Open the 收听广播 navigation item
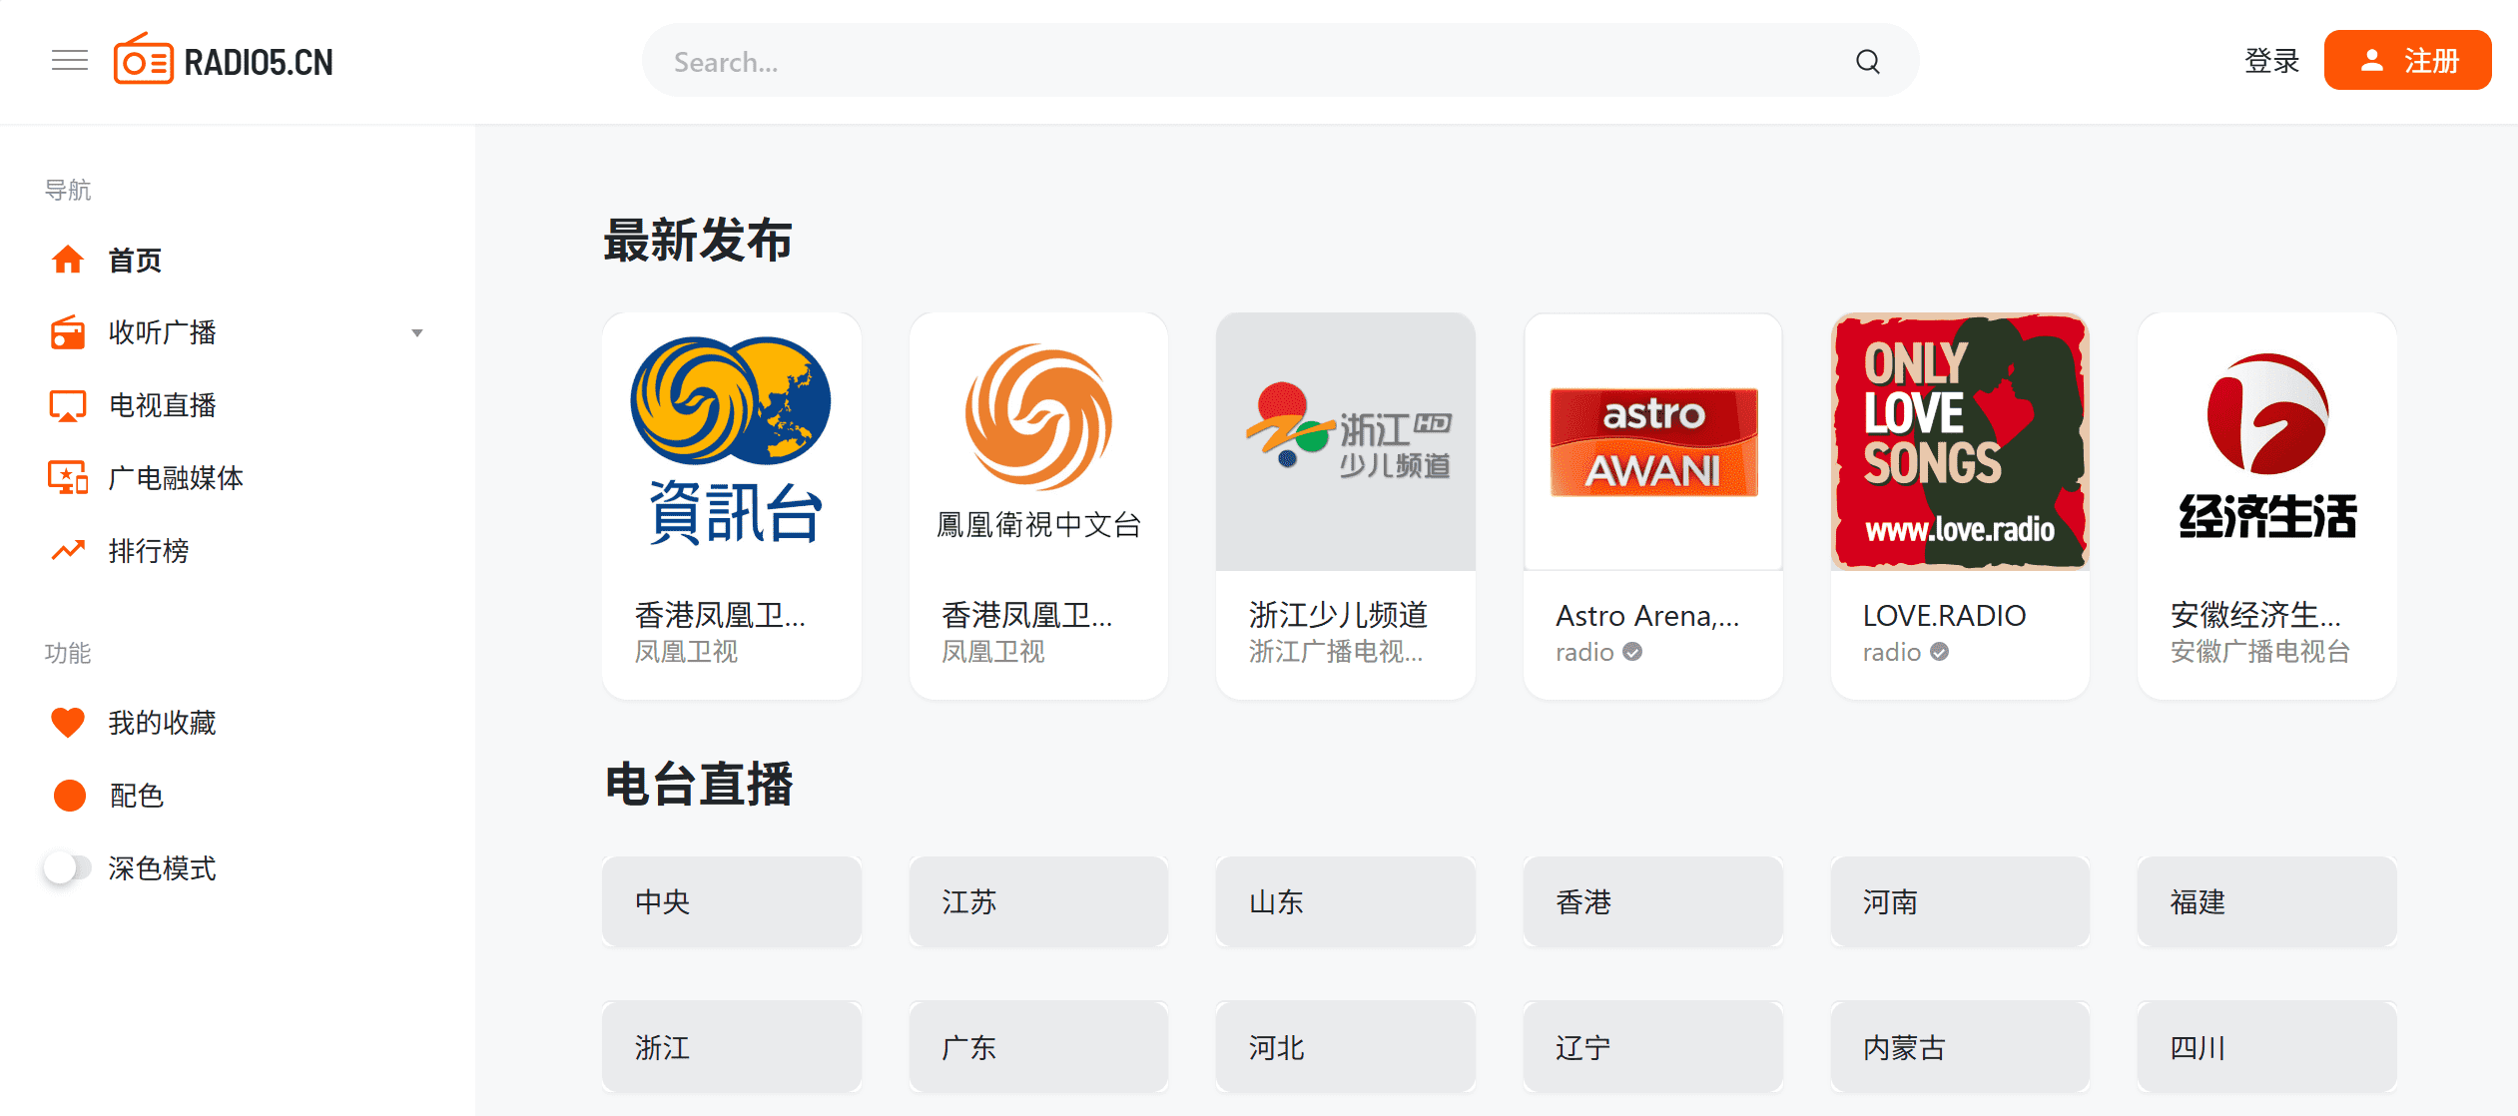 pos(238,332)
